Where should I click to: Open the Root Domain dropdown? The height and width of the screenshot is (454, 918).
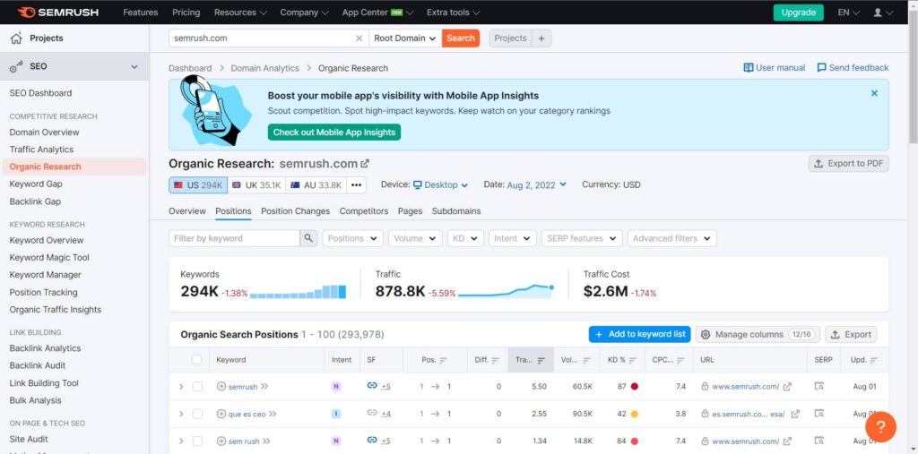click(405, 38)
